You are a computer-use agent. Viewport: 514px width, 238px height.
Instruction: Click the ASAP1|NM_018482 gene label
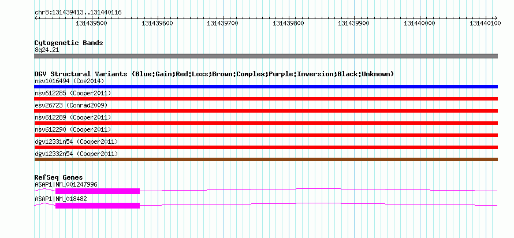pos(61,199)
